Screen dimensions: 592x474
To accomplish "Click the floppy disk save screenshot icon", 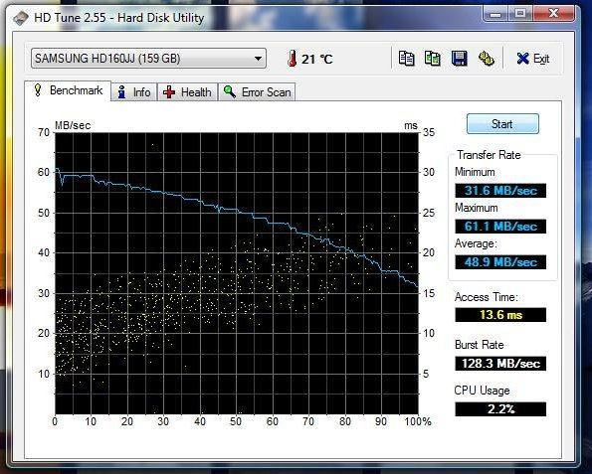I will point(459,59).
